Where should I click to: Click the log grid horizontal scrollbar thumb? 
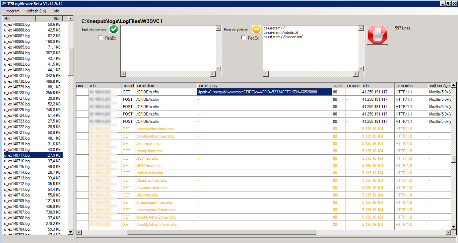[x=222, y=232]
